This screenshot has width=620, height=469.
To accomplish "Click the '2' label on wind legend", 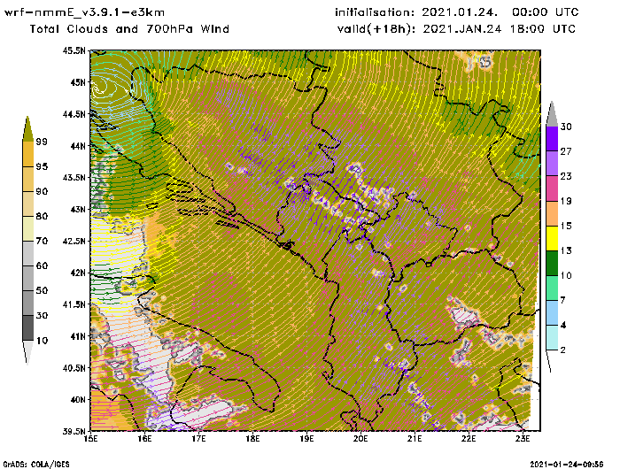I will click(563, 350).
